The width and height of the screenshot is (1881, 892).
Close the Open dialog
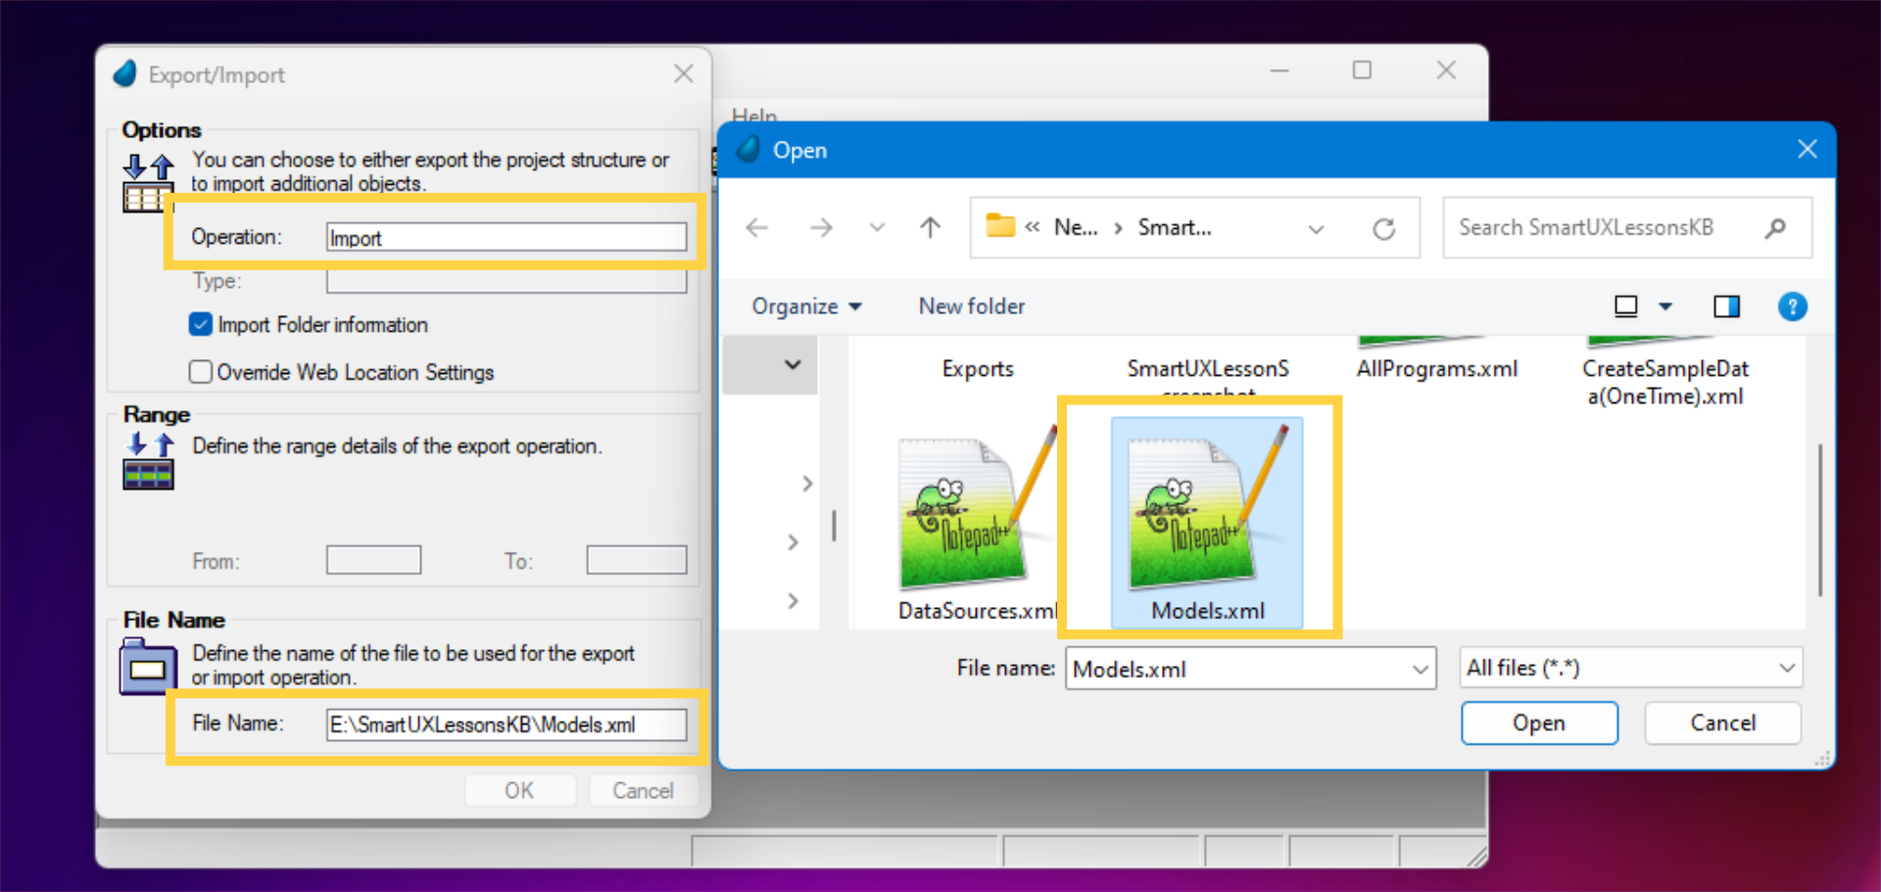(1808, 149)
